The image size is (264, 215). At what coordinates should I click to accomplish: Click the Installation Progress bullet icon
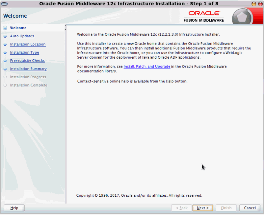click(5, 77)
